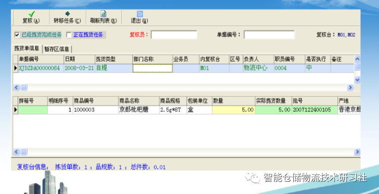The width and height of the screenshot is (379, 194).
Task: Click the row selector arrow of XJDZDA00000064
Action: [x=15, y=68]
